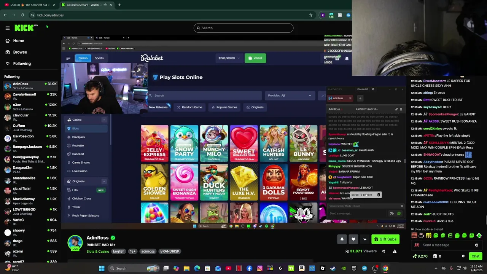Image resolution: width=487 pixels, height=274 pixels.
Task: Open the Rainbet Wallet button
Action: [x=255, y=58]
